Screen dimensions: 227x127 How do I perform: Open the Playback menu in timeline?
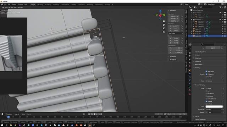[x=10, y=114]
